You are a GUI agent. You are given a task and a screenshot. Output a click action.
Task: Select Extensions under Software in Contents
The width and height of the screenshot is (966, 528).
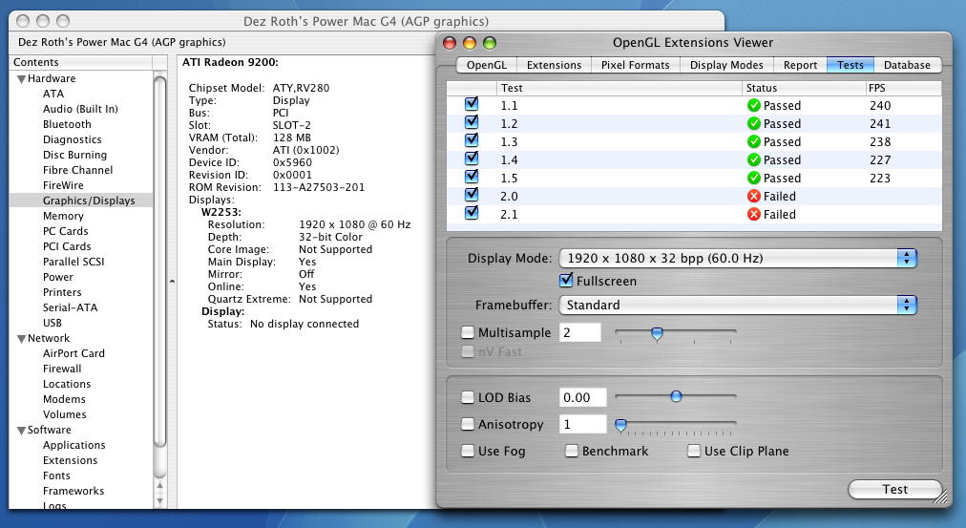tap(70, 461)
